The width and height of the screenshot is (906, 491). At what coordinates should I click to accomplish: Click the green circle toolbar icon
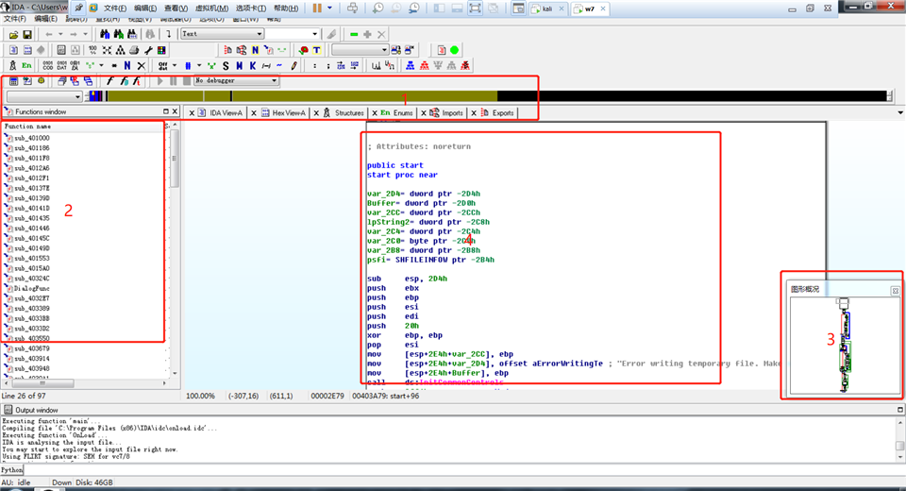[x=455, y=50]
